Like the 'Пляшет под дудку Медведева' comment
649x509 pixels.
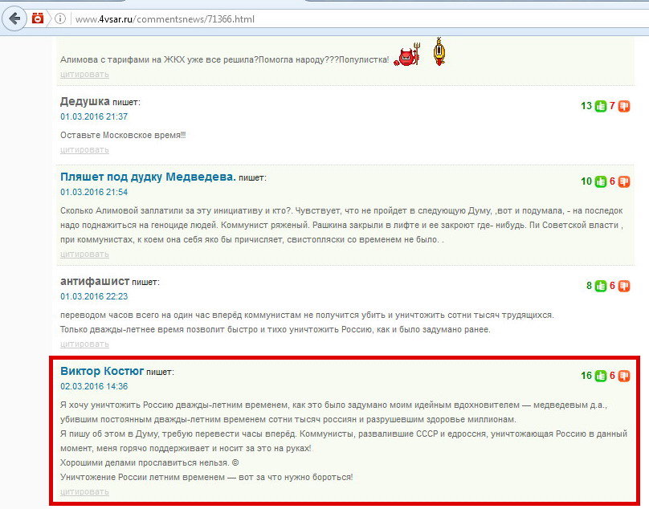(600, 181)
